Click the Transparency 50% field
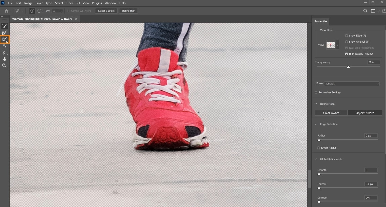Viewport: 386px width, 207px height. [373, 62]
